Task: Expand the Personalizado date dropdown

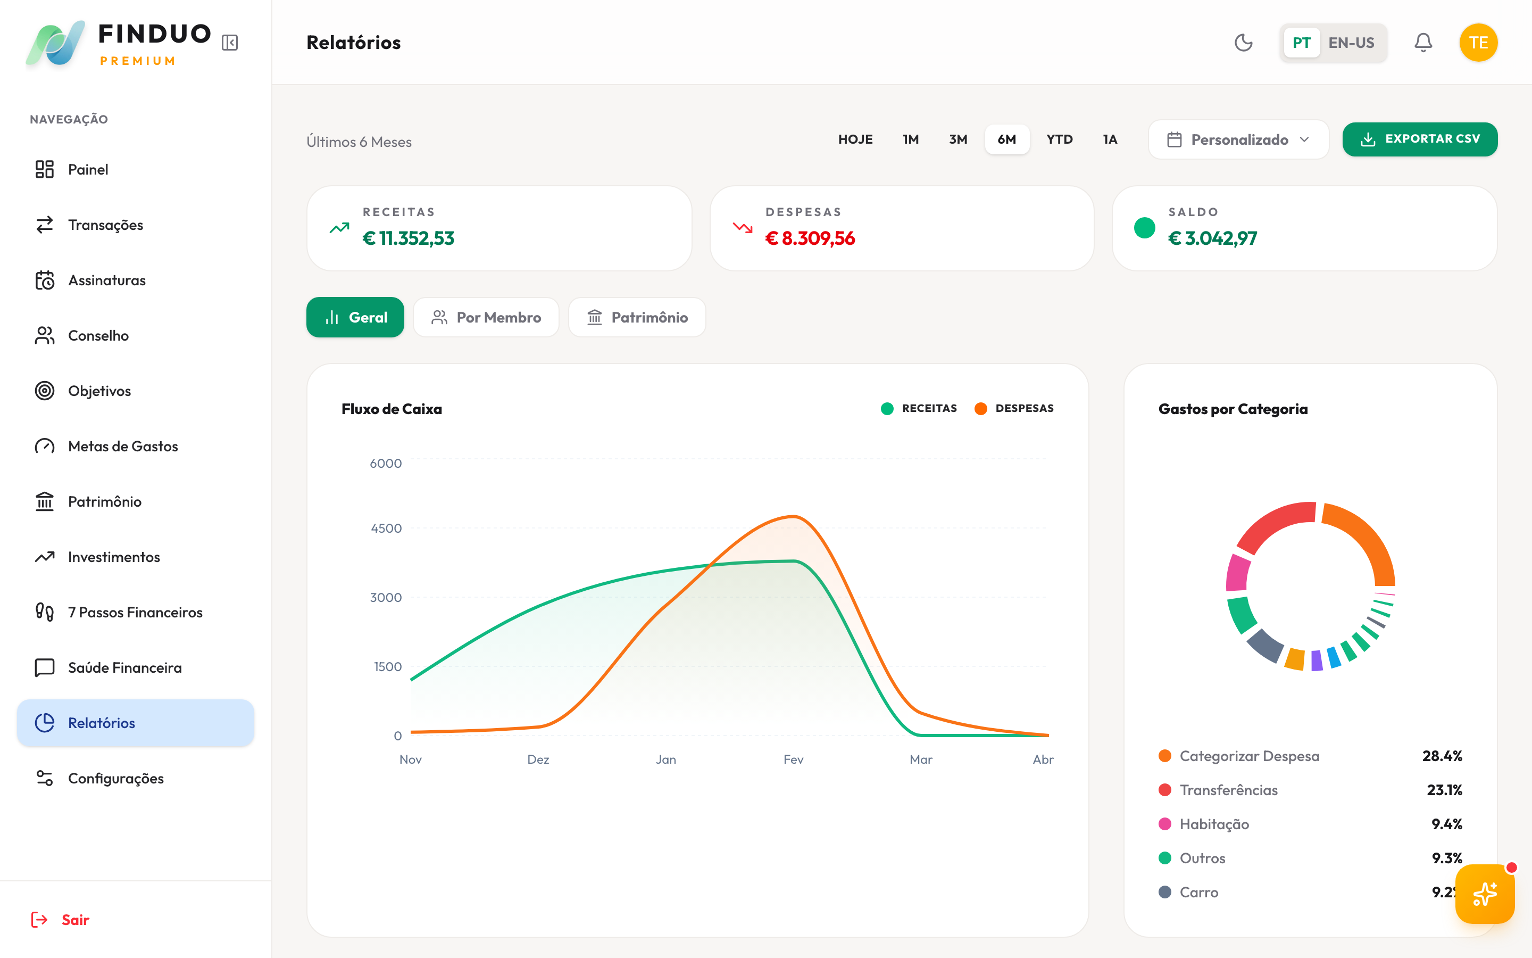Action: 1238,139
